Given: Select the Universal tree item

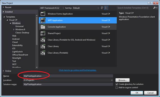Looking at the screenshot, I should tap(19, 26).
